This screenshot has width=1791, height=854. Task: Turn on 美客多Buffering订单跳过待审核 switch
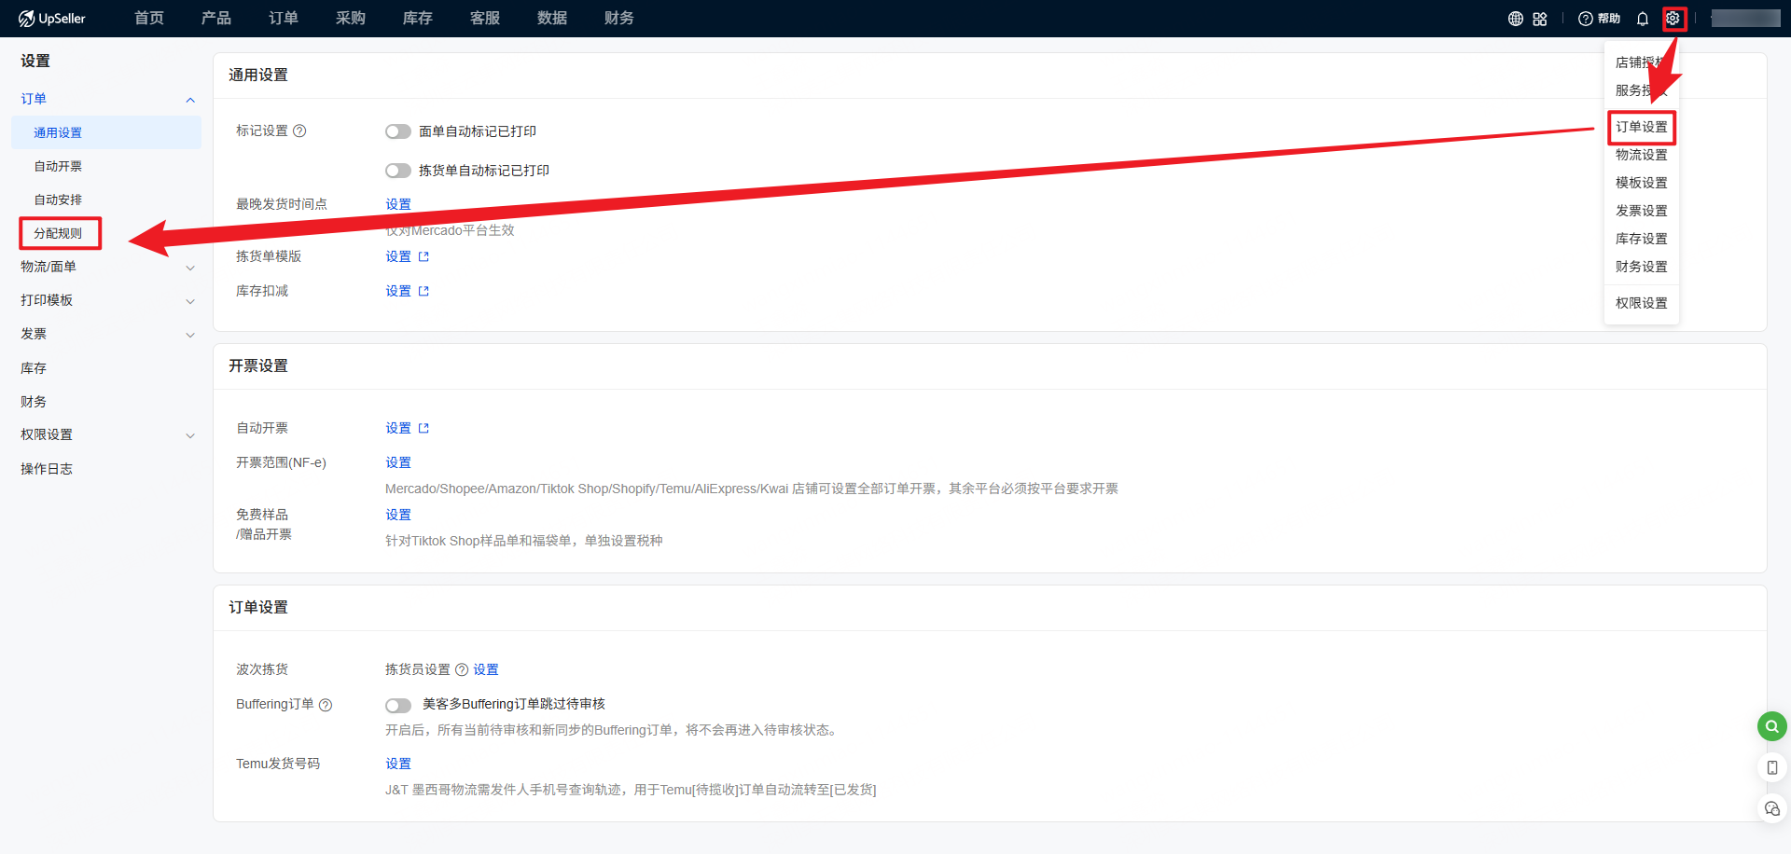click(x=398, y=705)
